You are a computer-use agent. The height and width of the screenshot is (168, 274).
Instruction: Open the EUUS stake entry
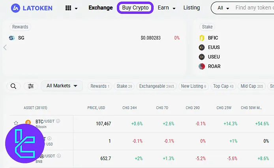(214, 47)
